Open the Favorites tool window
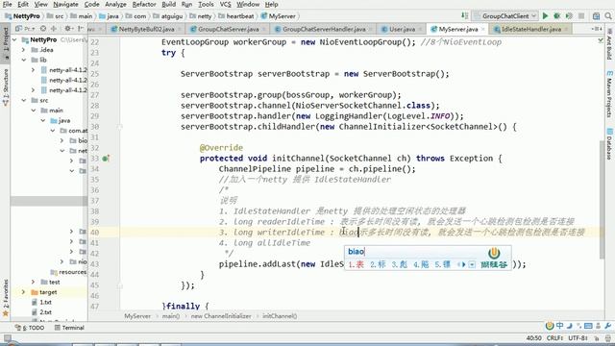Viewport: 615px width, 346px height. pos(6,298)
